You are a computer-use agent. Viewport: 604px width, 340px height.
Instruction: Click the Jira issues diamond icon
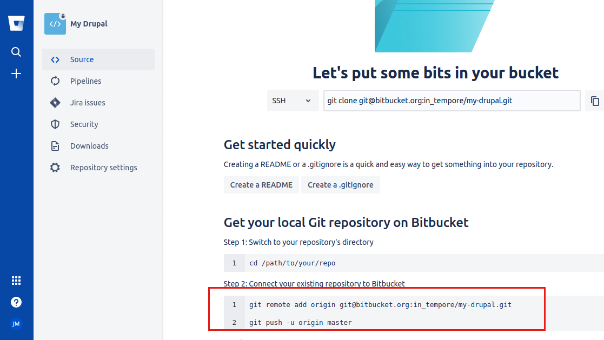click(55, 102)
